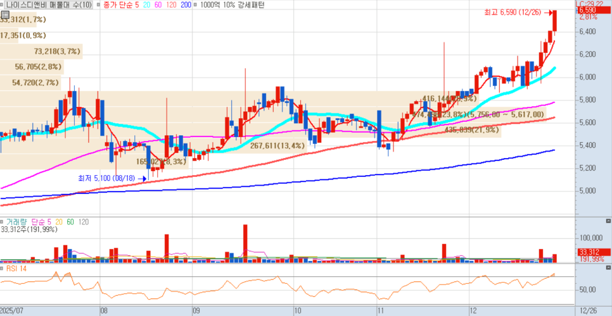Image resolution: width=612 pixels, height=316 pixels.
Task: Click the cyan 20 moving average legend
Action: click(x=147, y=5)
